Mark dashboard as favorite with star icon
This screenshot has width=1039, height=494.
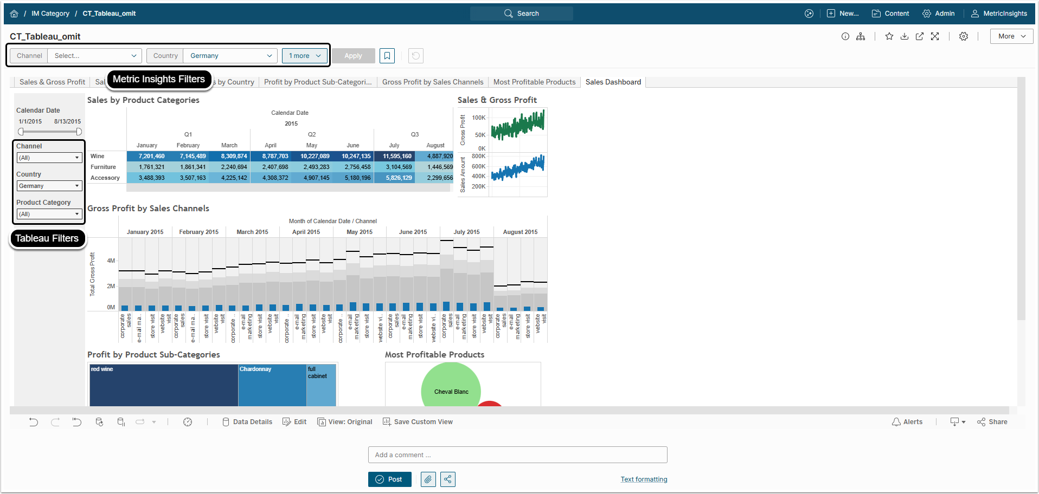coord(889,36)
